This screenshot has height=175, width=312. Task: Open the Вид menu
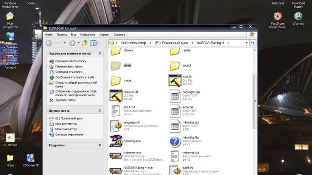(74, 35)
